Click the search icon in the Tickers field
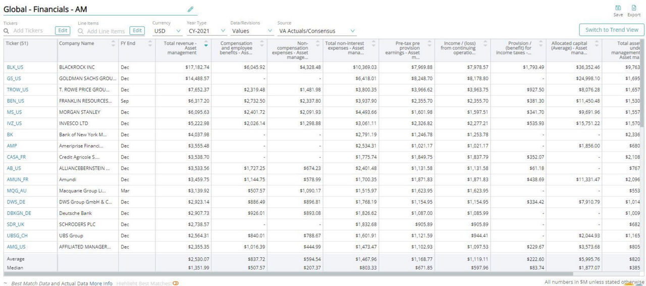This screenshot has height=286, width=646. 7,31
